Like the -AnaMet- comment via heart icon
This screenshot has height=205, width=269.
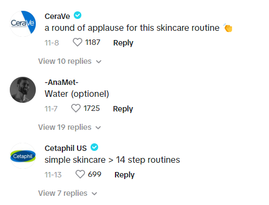(76, 108)
